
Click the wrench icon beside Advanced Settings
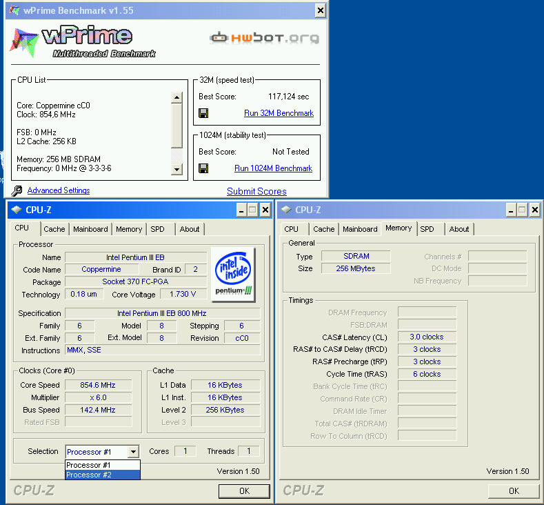(17, 190)
